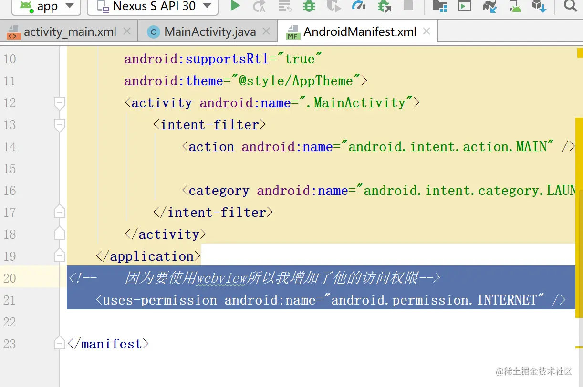Click fold end marker on line 19

[x=60, y=255]
